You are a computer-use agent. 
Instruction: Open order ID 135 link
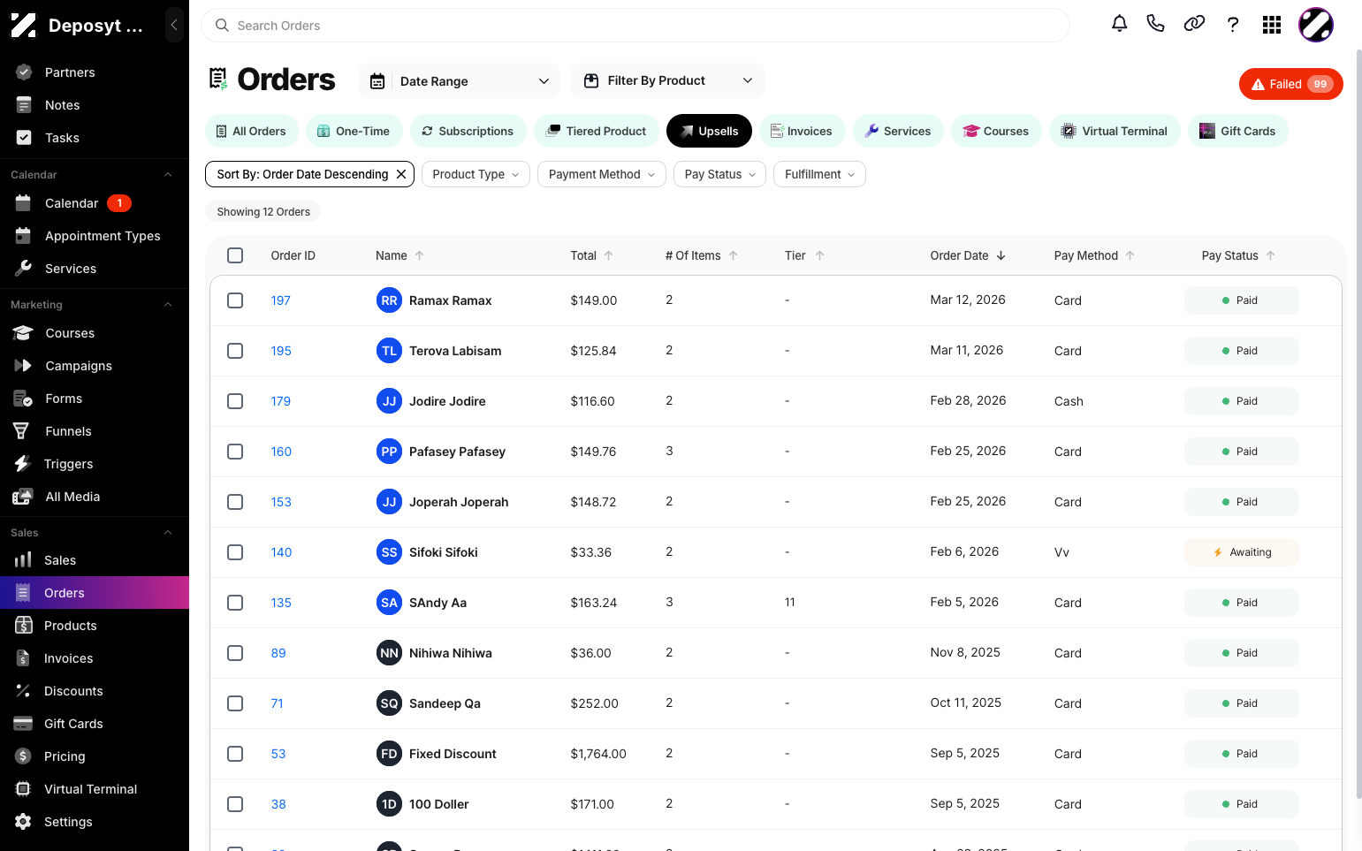click(281, 603)
